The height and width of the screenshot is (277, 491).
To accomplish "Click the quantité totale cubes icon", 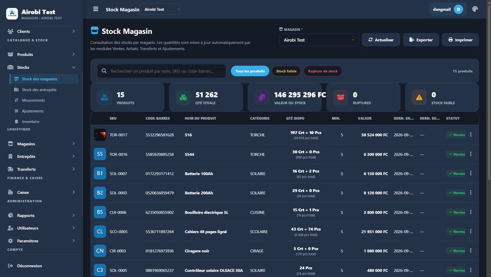I will 183,98.
